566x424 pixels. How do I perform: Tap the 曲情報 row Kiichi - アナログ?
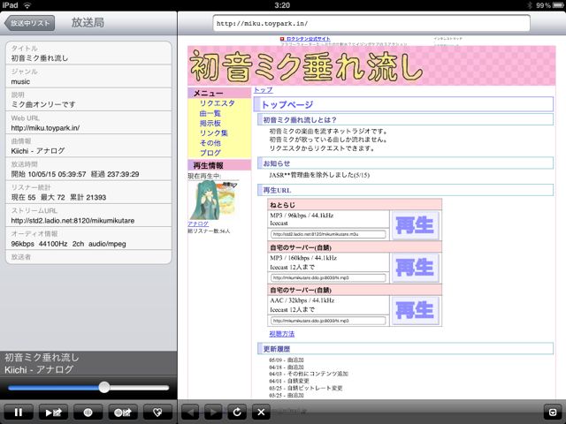(x=88, y=146)
